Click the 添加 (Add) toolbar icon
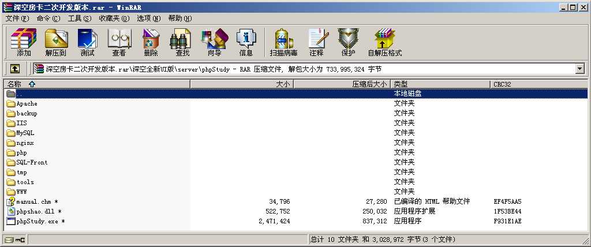Viewport: 591px width, 247px height. tap(23, 42)
